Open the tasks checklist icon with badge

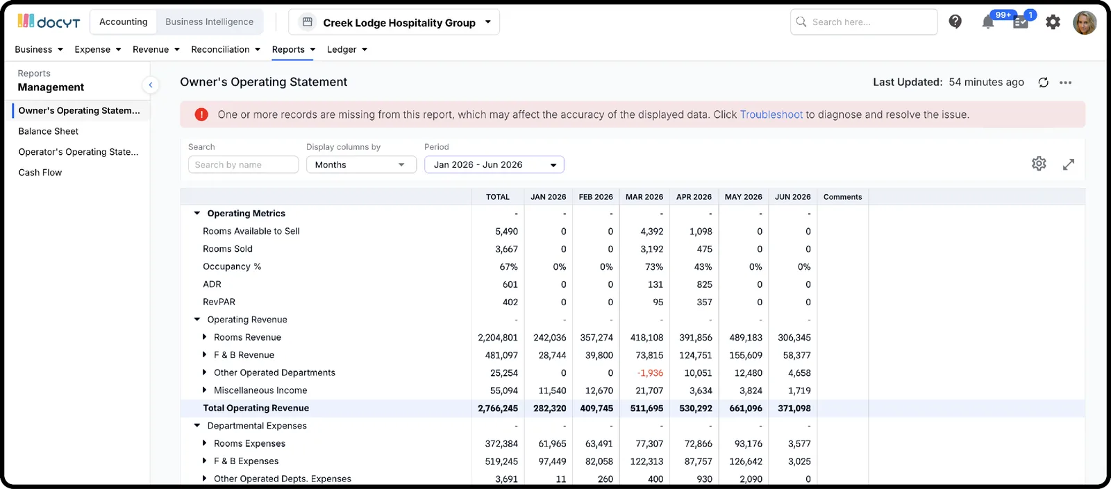tap(1020, 22)
